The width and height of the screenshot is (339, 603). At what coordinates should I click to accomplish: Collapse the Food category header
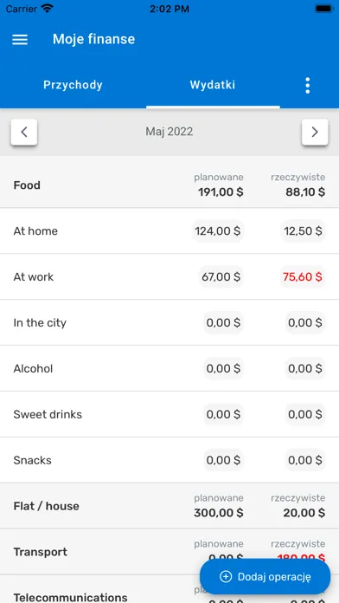point(169,185)
